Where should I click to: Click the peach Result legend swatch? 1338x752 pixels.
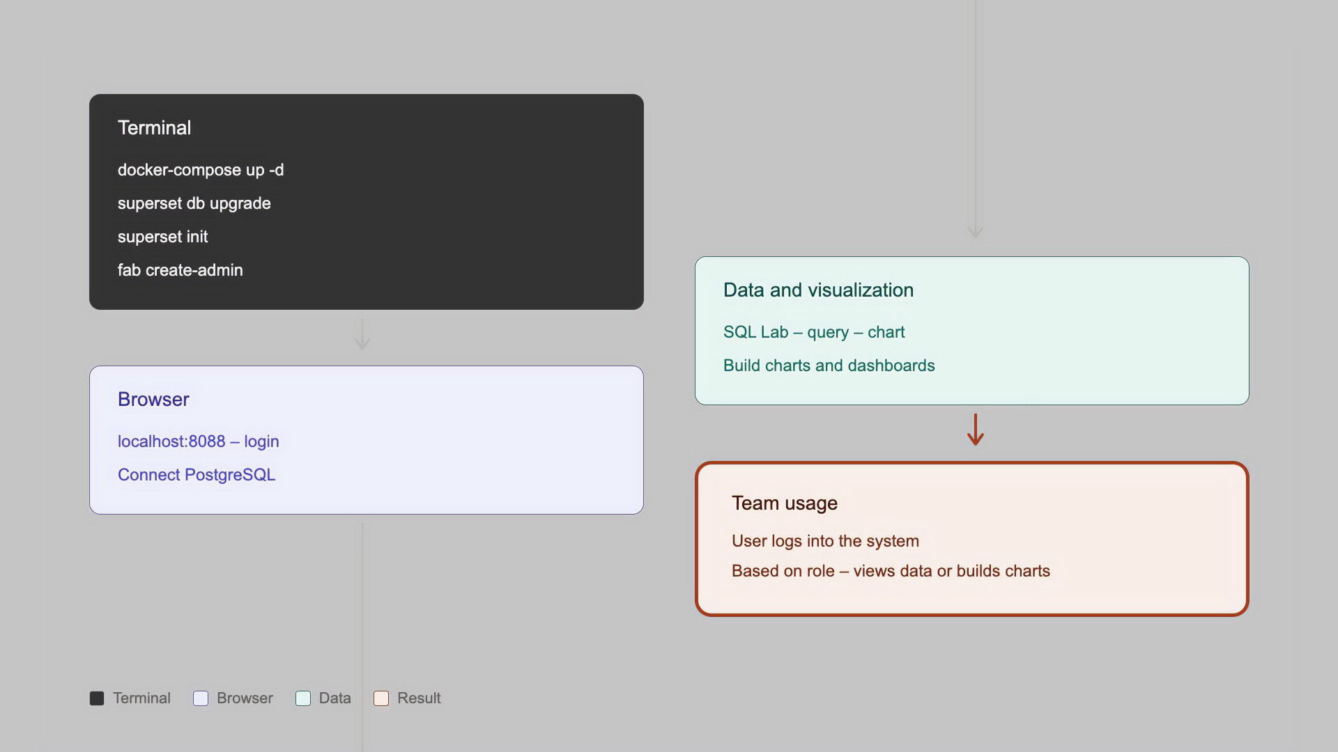click(x=381, y=698)
